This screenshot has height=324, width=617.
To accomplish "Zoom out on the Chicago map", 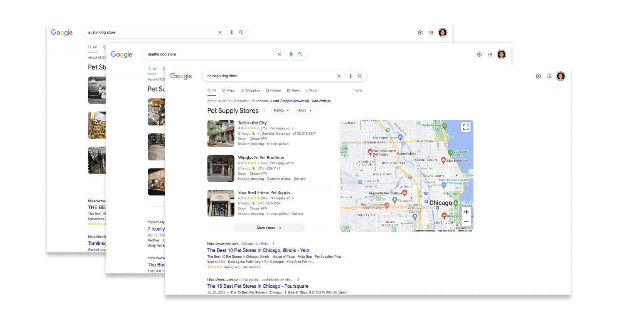I will pyautogui.click(x=466, y=222).
